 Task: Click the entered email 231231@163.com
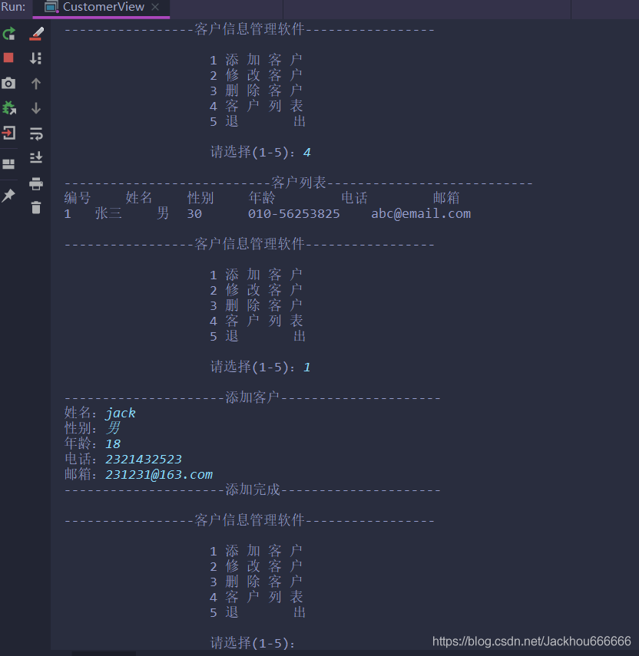(x=159, y=474)
